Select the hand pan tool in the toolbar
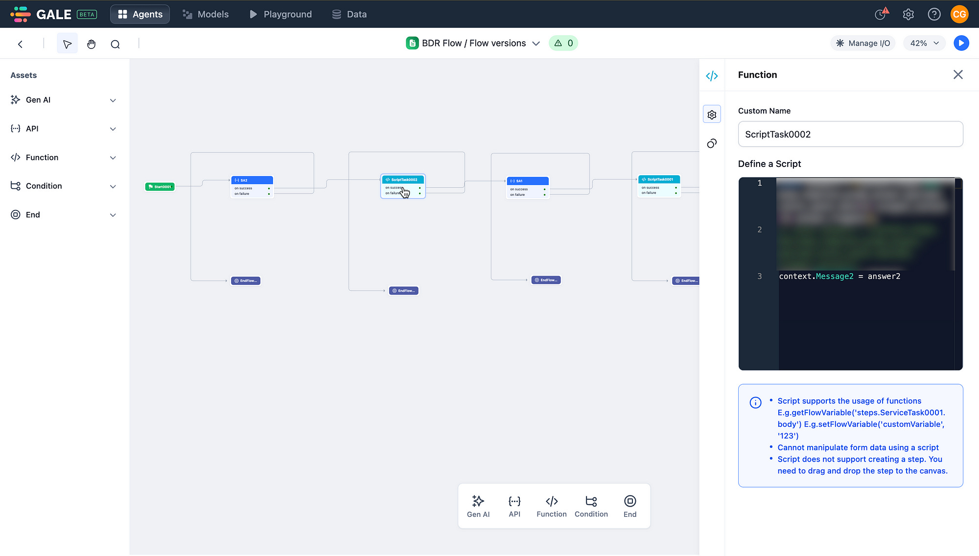The image size is (979, 556). tap(91, 44)
